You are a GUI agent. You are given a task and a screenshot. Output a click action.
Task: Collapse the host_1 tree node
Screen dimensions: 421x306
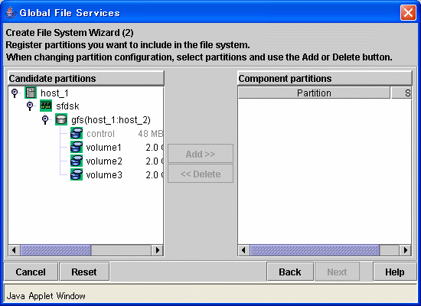click(x=15, y=93)
